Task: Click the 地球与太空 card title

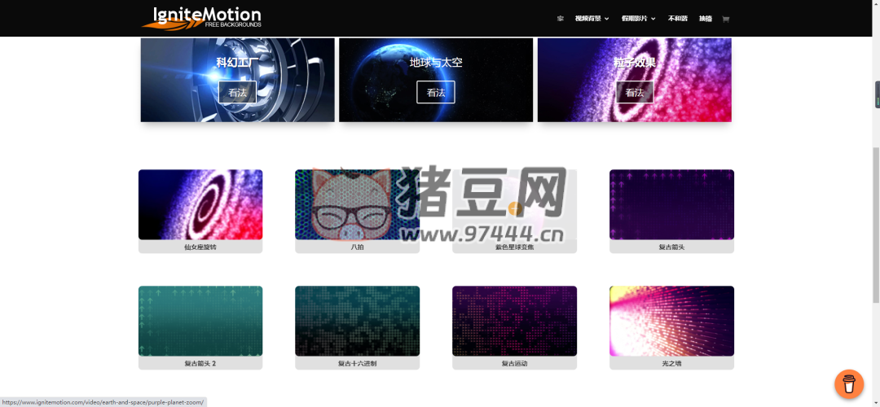Action: (x=436, y=62)
